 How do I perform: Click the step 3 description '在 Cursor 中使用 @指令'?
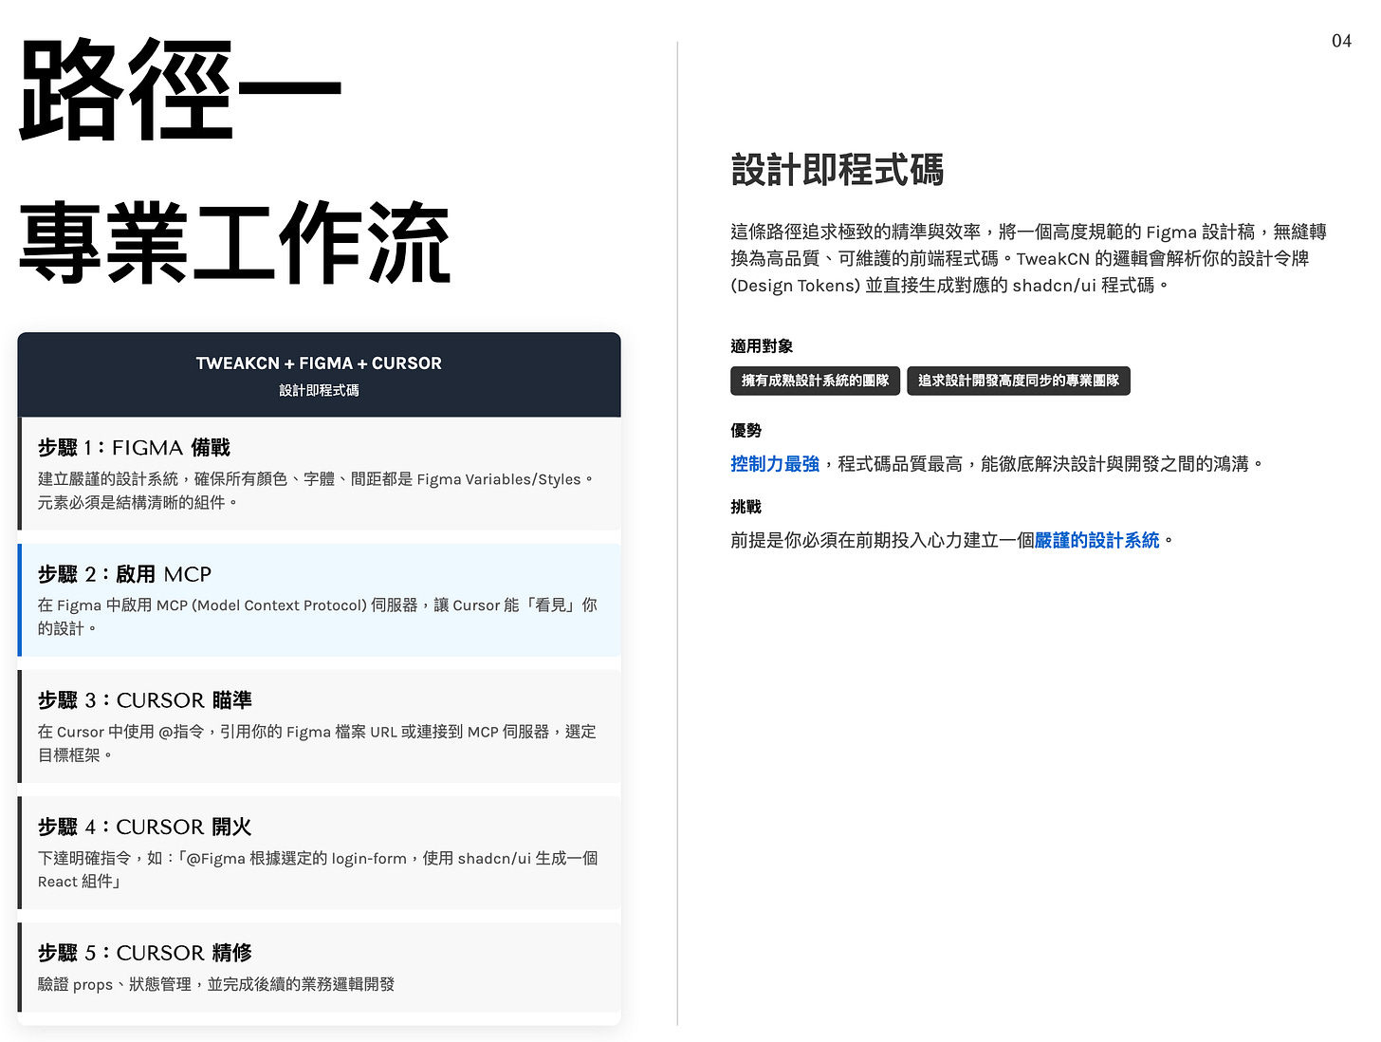tap(317, 743)
